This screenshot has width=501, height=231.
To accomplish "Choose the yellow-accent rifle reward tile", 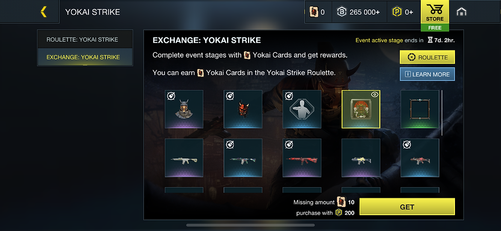I will coord(361,158).
